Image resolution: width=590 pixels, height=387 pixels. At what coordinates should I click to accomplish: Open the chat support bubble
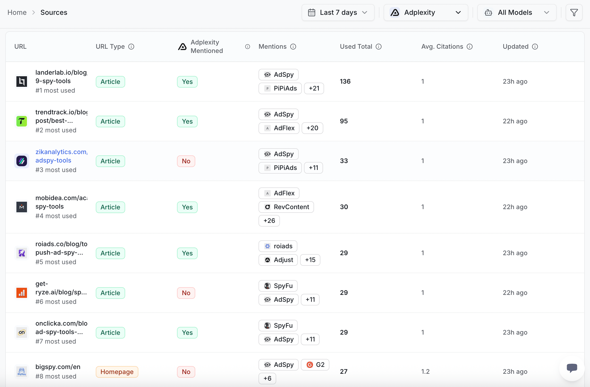point(572,368)
